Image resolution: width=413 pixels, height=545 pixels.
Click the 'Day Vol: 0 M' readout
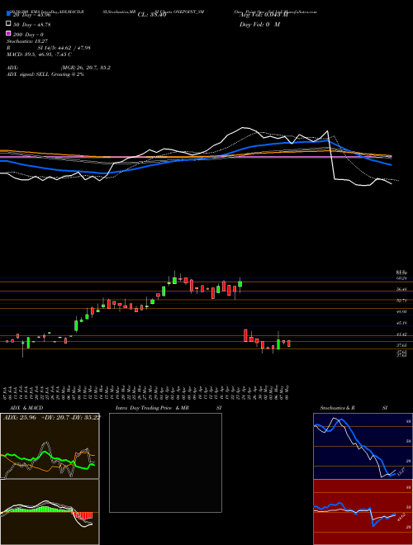[259, 25]
